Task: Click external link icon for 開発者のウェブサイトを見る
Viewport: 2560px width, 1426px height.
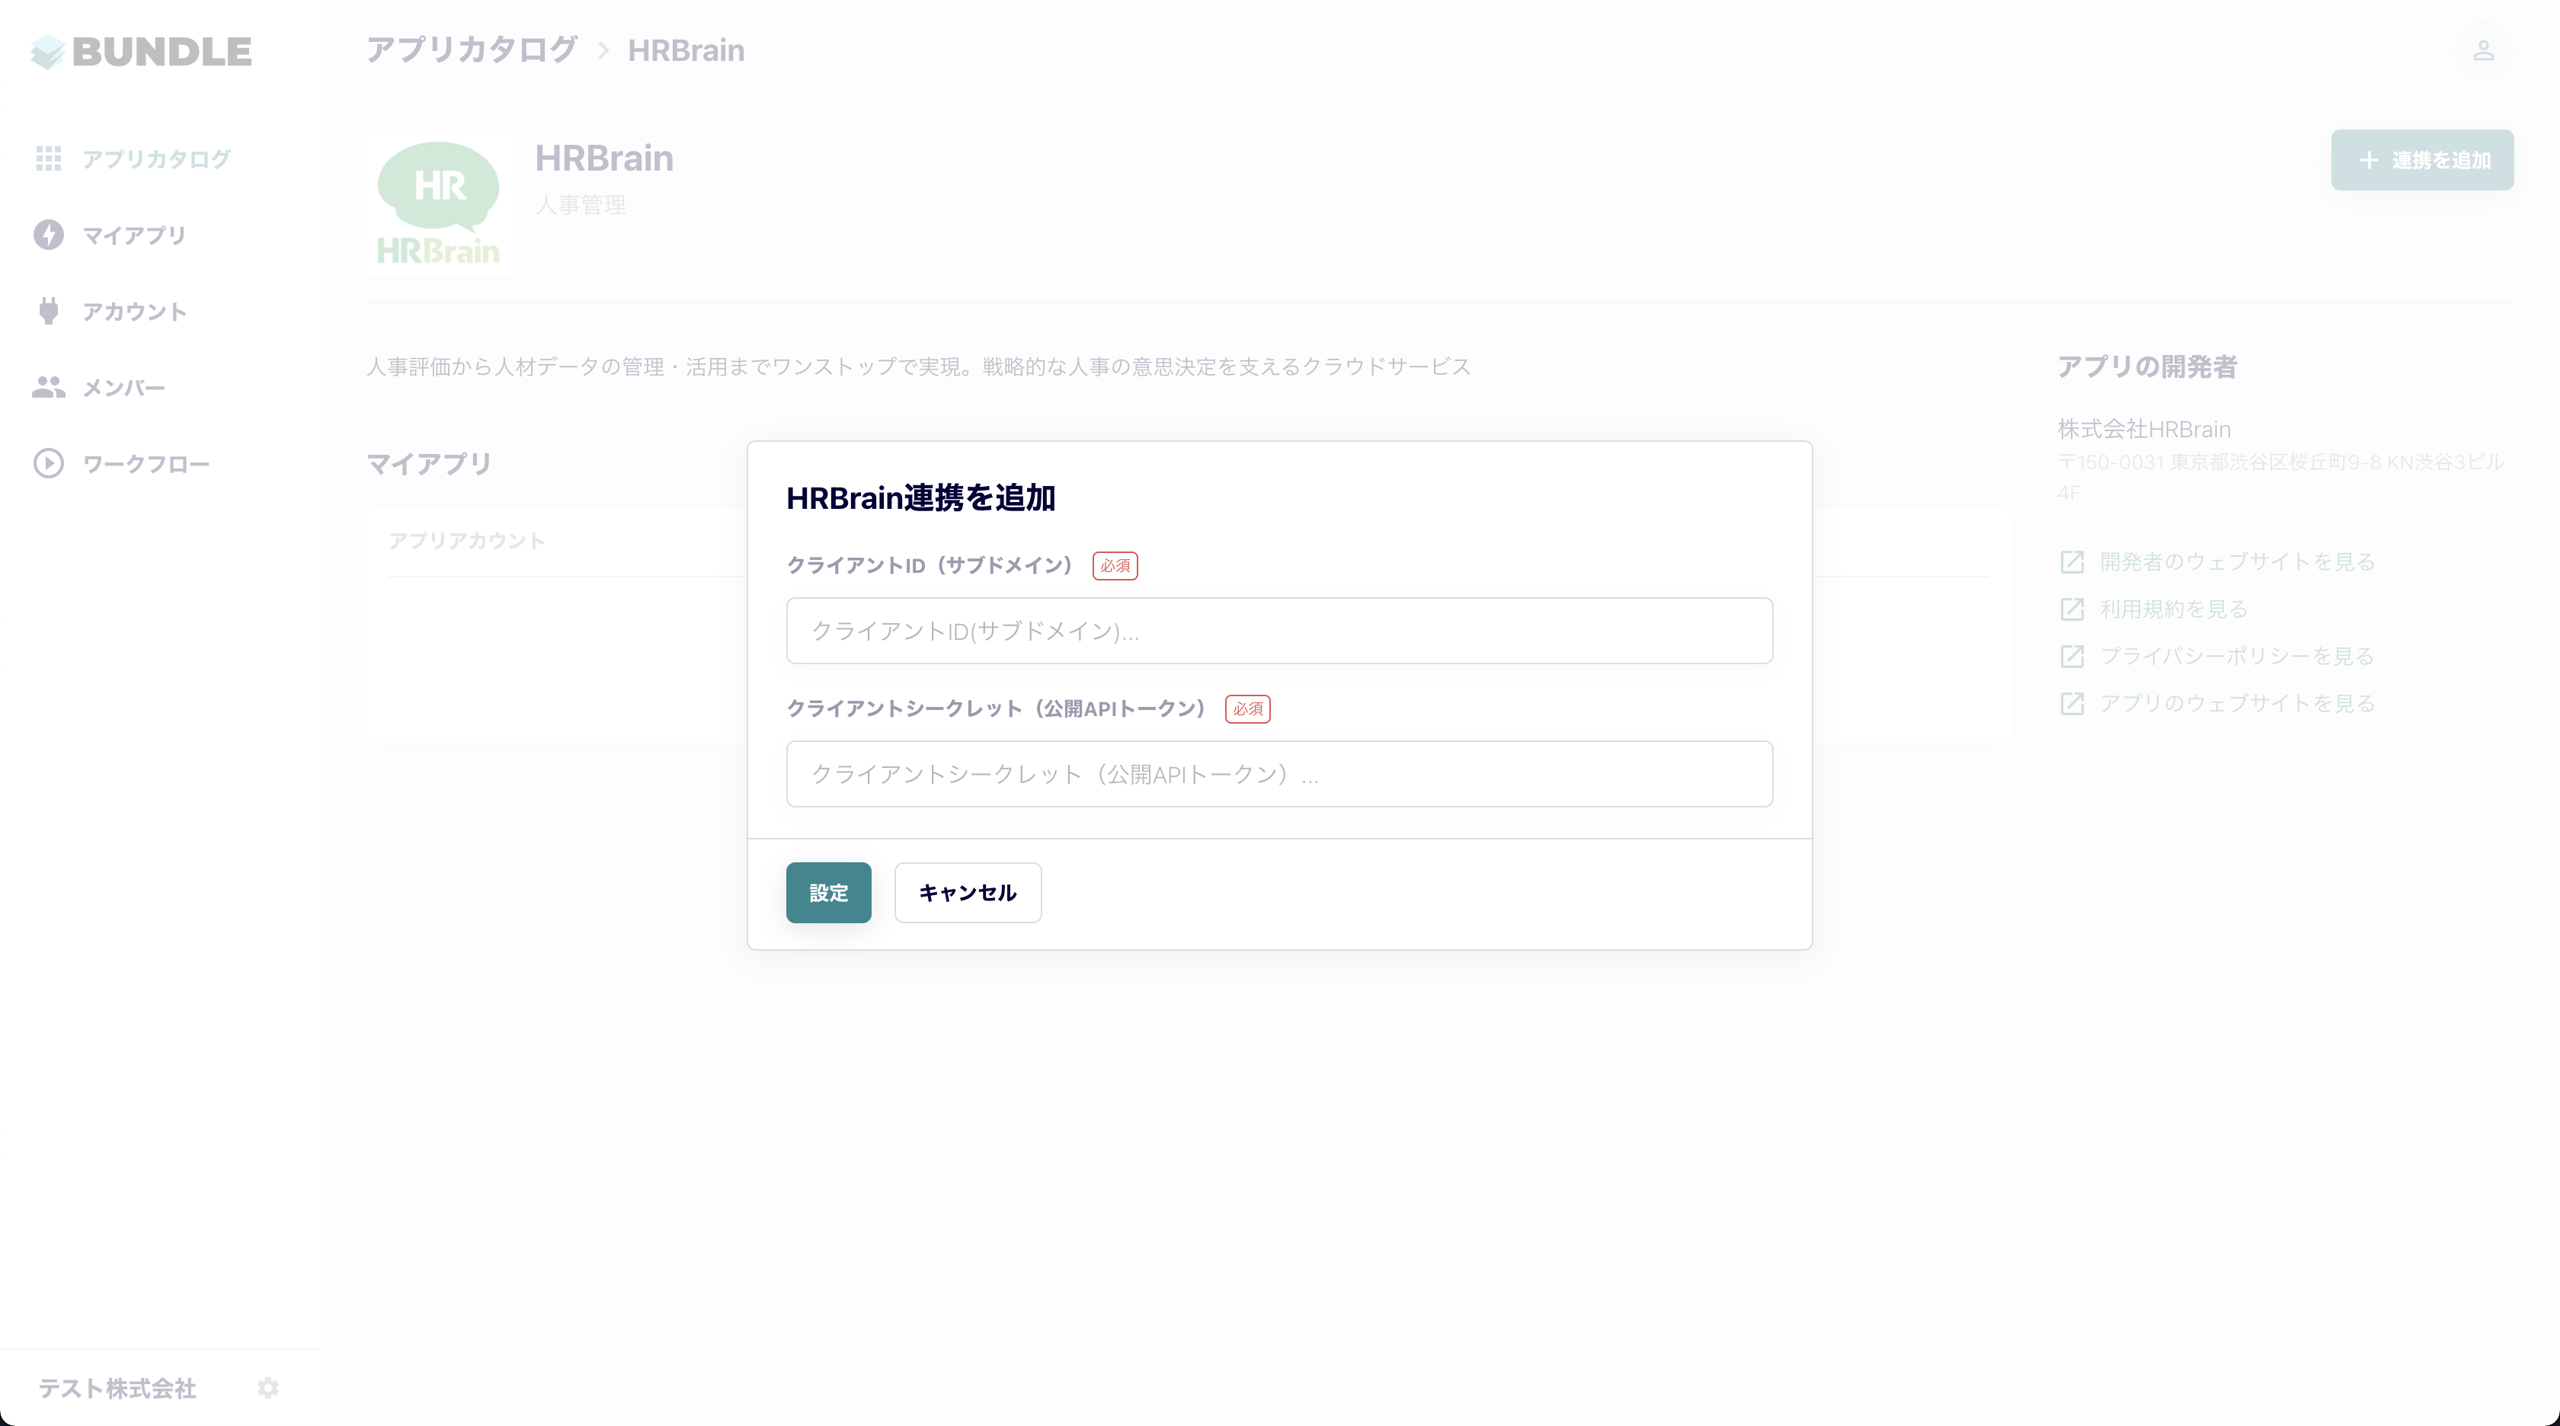Action: [2072, 561]
